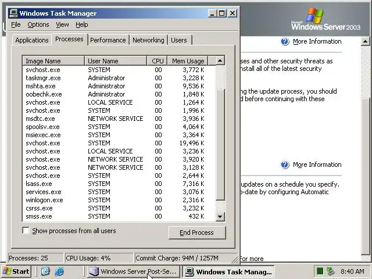
Task: Maximize the Task Manager window
Action: pyautogui.click(x=222, y=13)
